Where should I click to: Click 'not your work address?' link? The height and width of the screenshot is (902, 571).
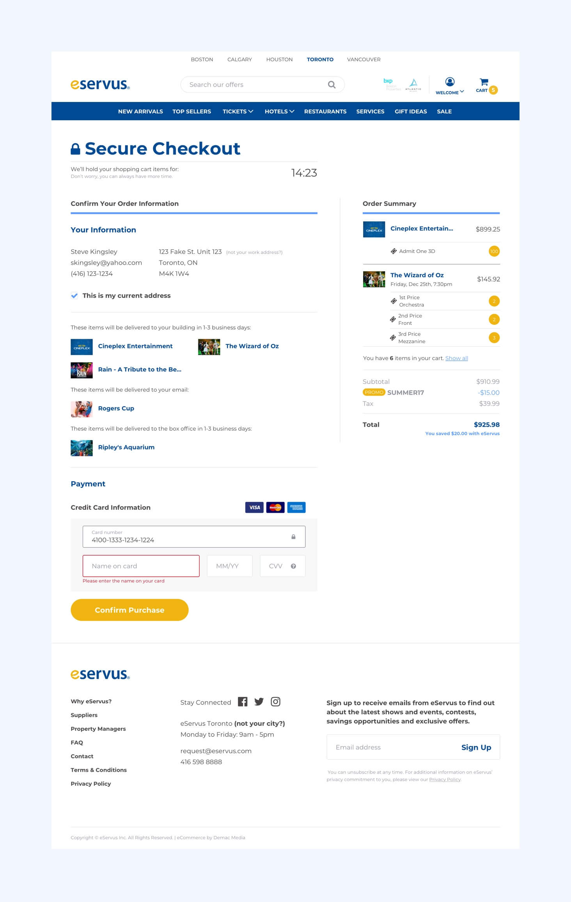[254, 252]
